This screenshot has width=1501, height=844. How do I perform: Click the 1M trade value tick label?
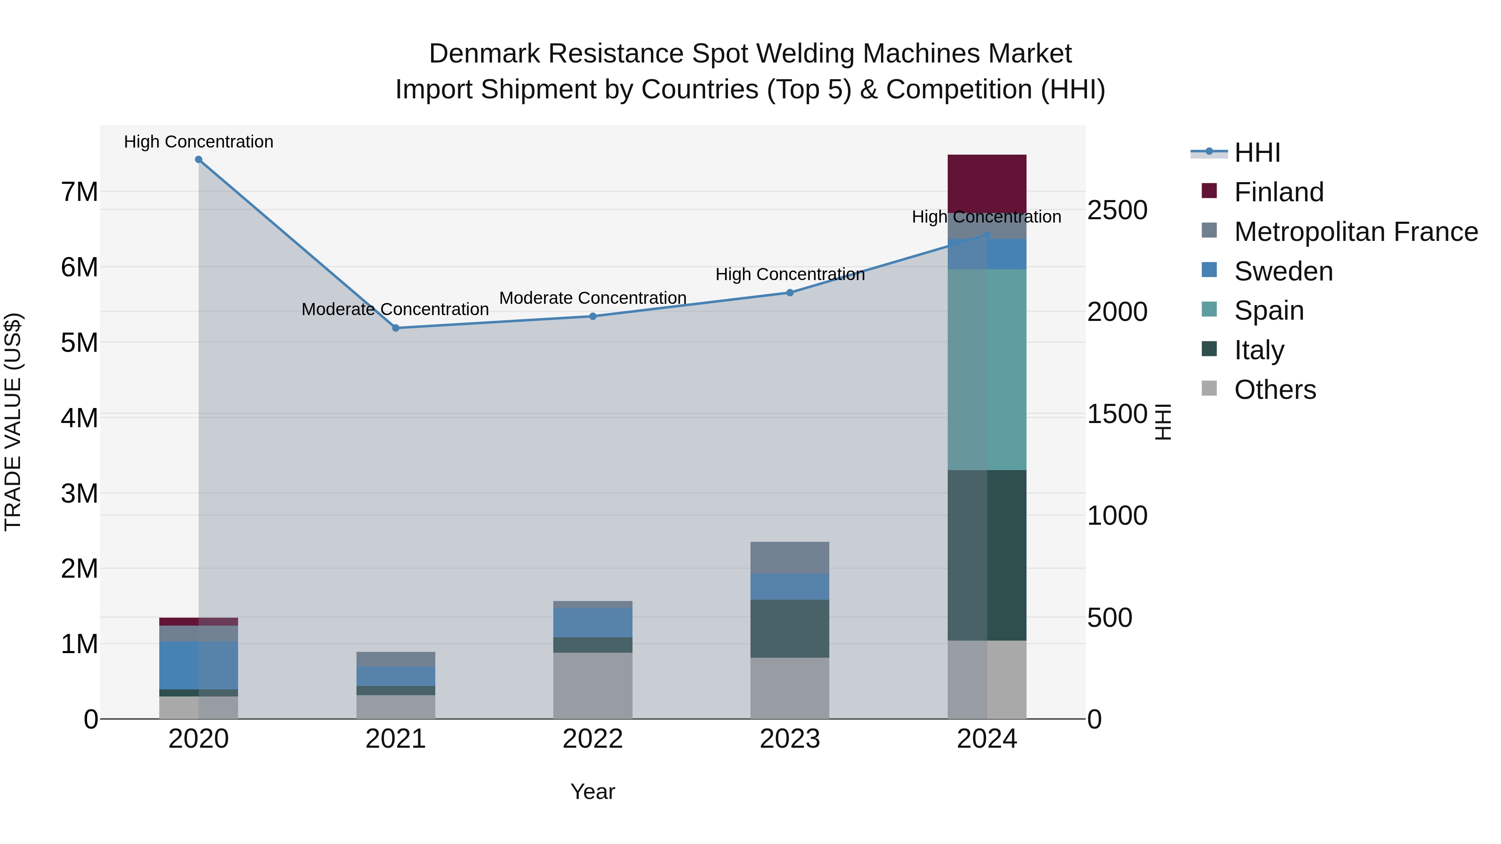click(x=79, y=644)
